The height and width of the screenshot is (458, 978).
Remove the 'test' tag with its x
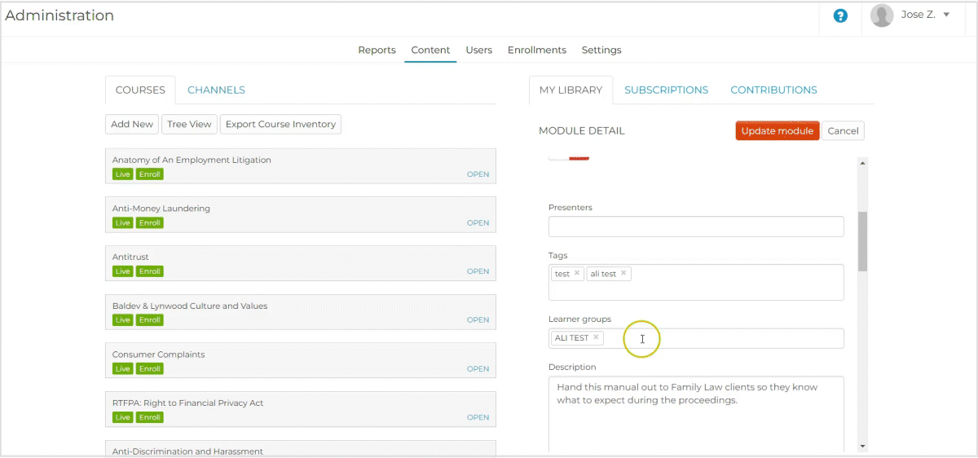(x=577, y=274)
